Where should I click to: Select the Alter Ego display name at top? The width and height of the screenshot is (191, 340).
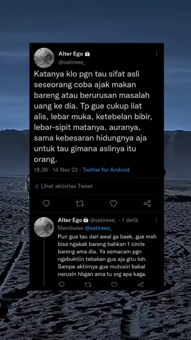[71, 54]
